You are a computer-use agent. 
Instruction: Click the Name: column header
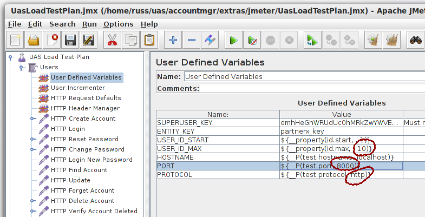tap(218, 114)
